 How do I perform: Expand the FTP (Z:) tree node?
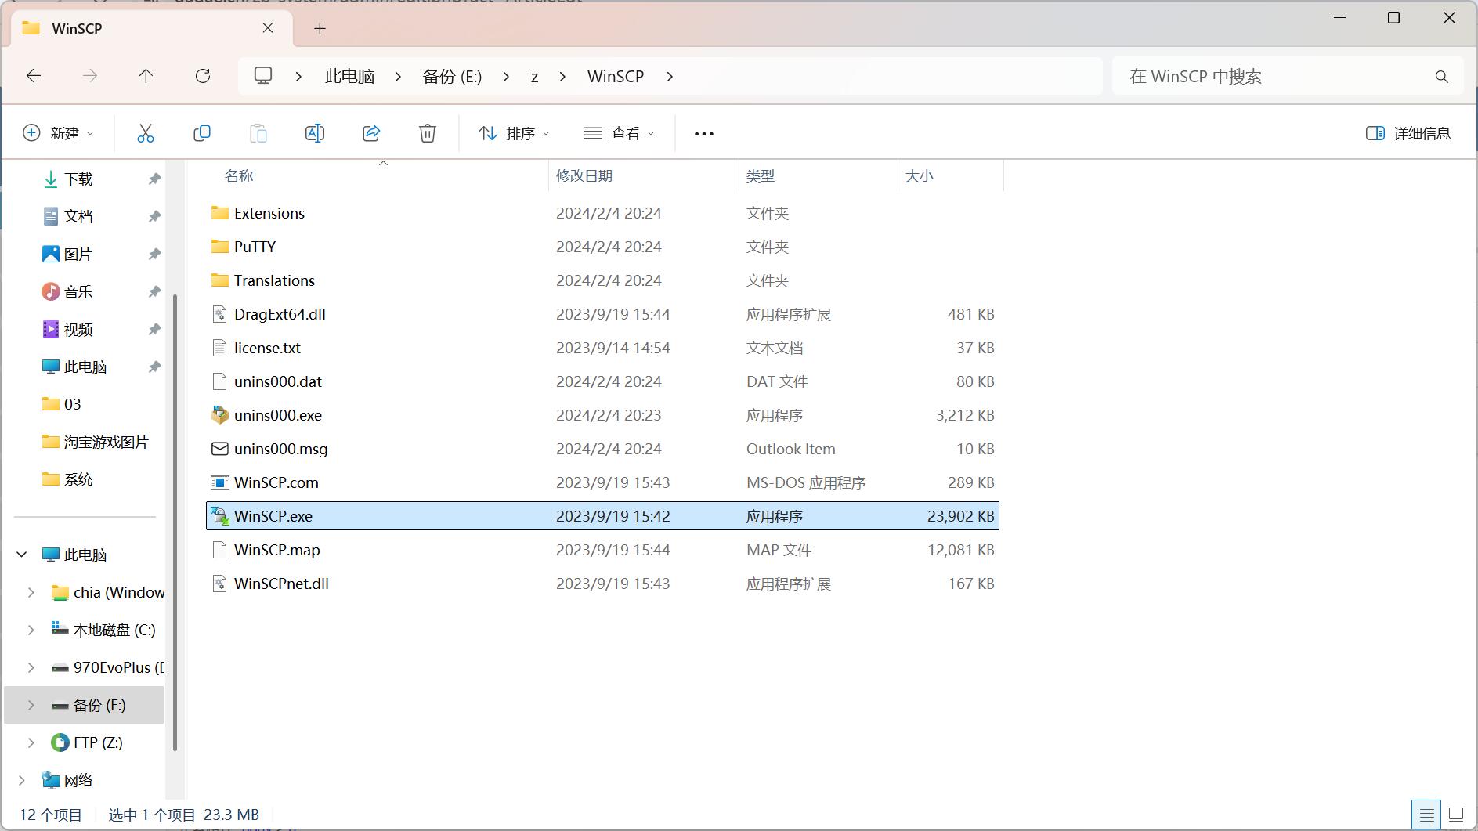pyautogui.click(x=31, y=742)
